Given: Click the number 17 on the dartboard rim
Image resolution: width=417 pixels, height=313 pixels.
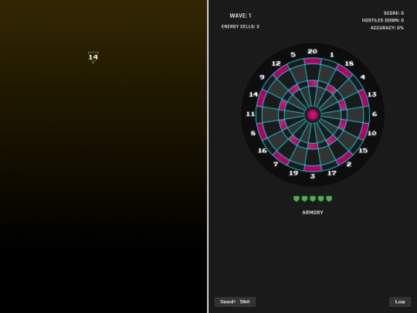Looking at the screenshot, I should 332,173.
